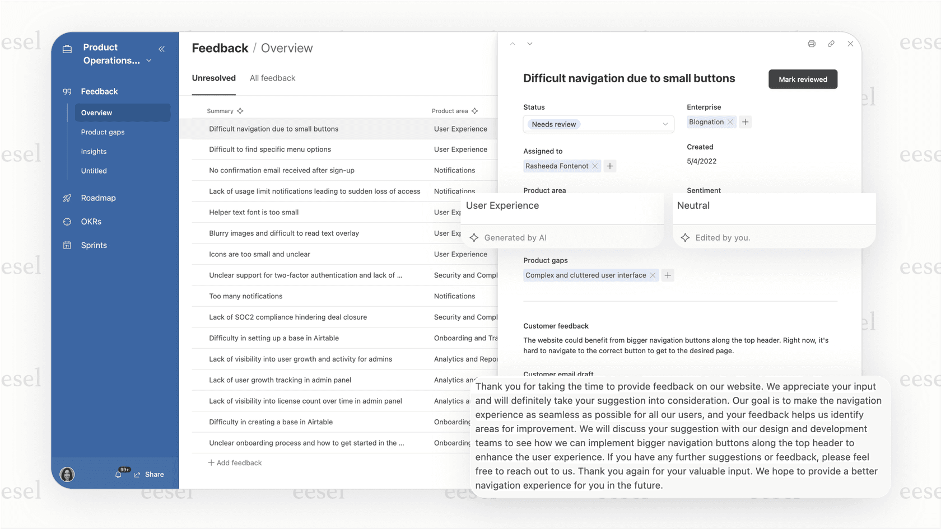Viewport: 941px width, 529px height.
Task: Open OKRs using the target icon
Action: click(x=67, y=221)
